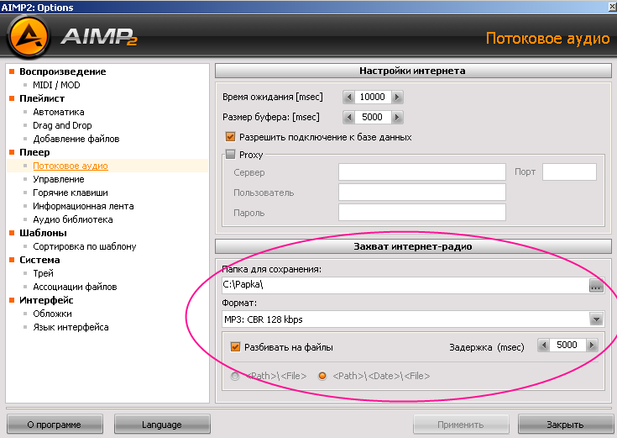Screen dimensions: 617x438
Task: Click the Захват интернет-радио section header
Action: coord(413,246)
